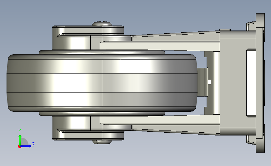Screen dimensions: 271x166
Task: Select the swivel housing block beside the plate
Action: (x=238, y=83)
